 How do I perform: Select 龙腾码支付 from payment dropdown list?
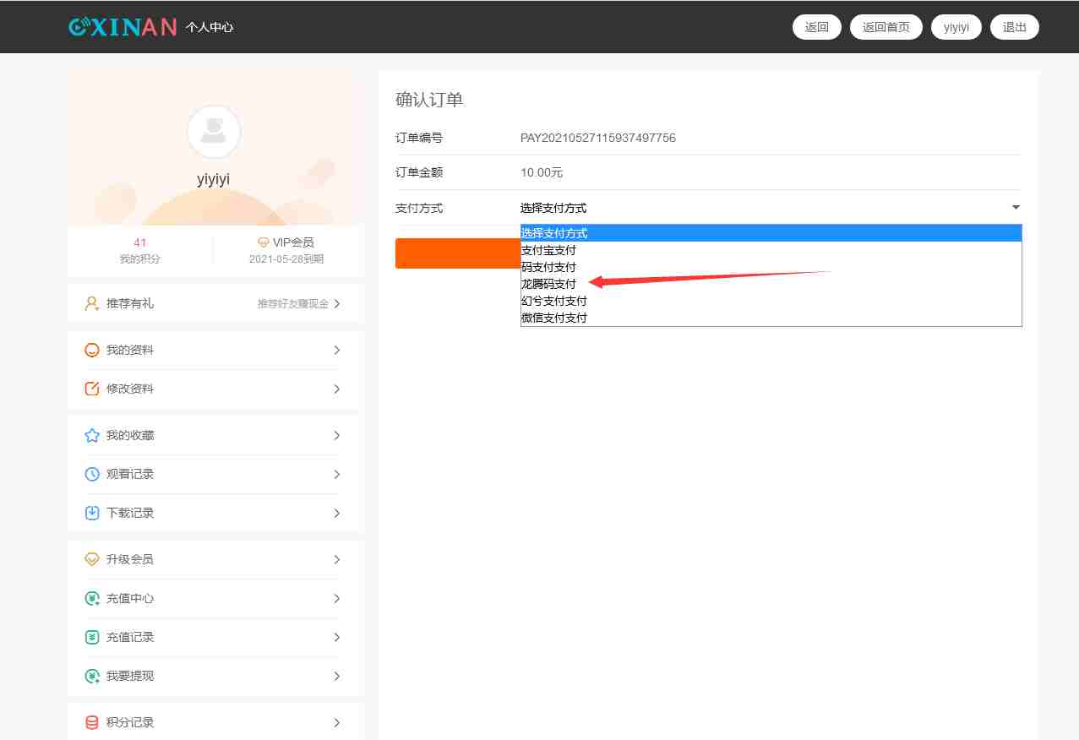549,284
